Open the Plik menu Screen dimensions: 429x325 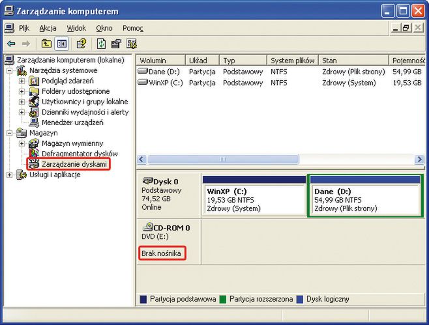(x=24, y=28)
